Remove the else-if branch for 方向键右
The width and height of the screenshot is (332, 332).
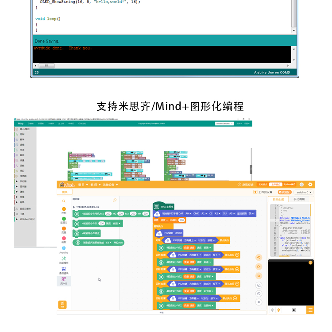[x=237, y=284]
